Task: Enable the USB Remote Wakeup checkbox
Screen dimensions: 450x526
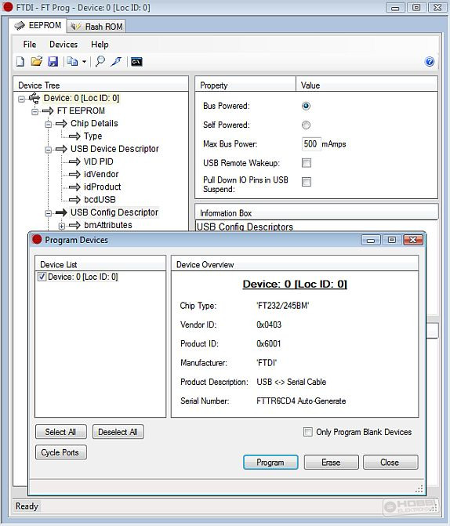Action: [307, 163]
